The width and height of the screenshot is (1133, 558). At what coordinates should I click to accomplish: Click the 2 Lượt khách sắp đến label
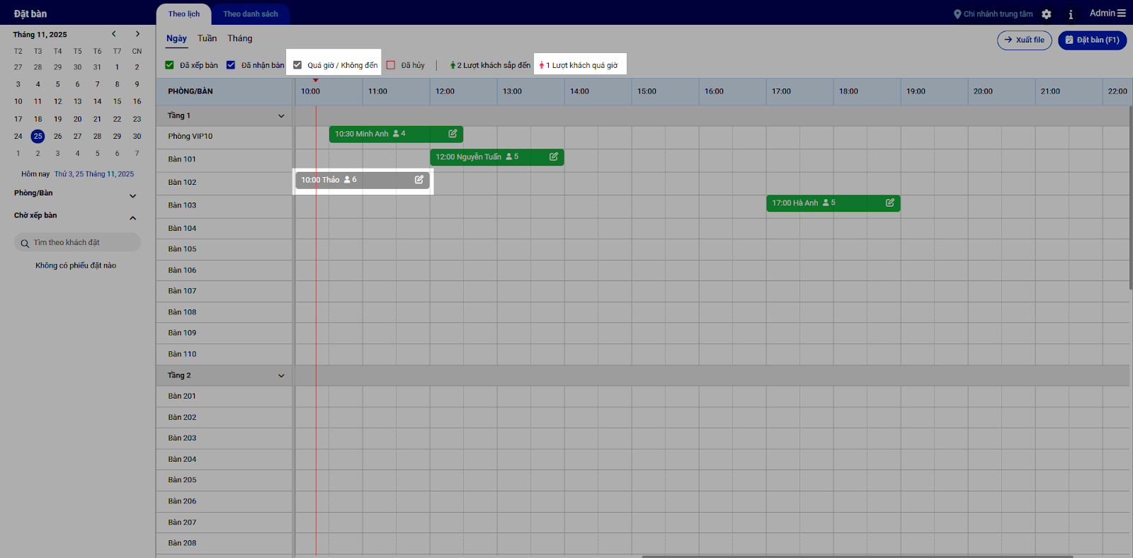[494, 65]
